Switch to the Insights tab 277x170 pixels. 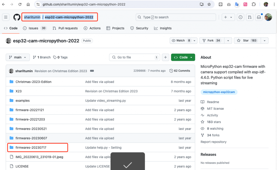point(163,28)
